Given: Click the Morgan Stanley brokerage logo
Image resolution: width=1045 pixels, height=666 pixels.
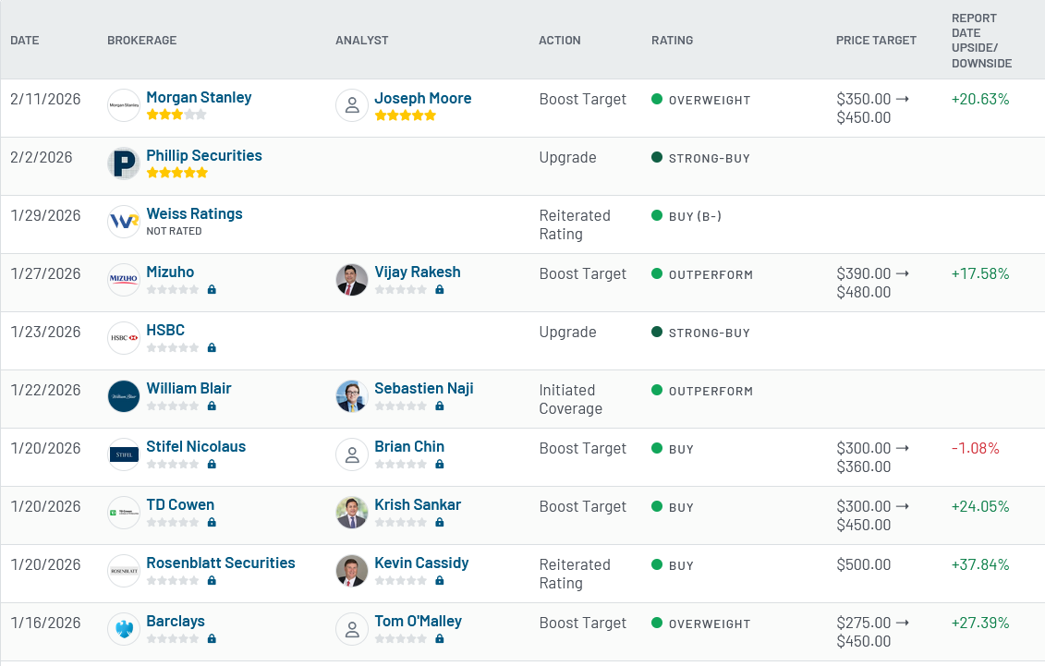Looking at the screenshot, I should click(x=124, y=105).
